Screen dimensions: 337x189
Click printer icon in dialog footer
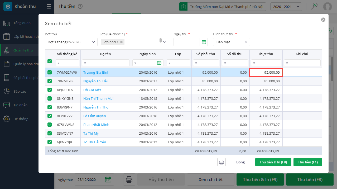tap(222, 162)
